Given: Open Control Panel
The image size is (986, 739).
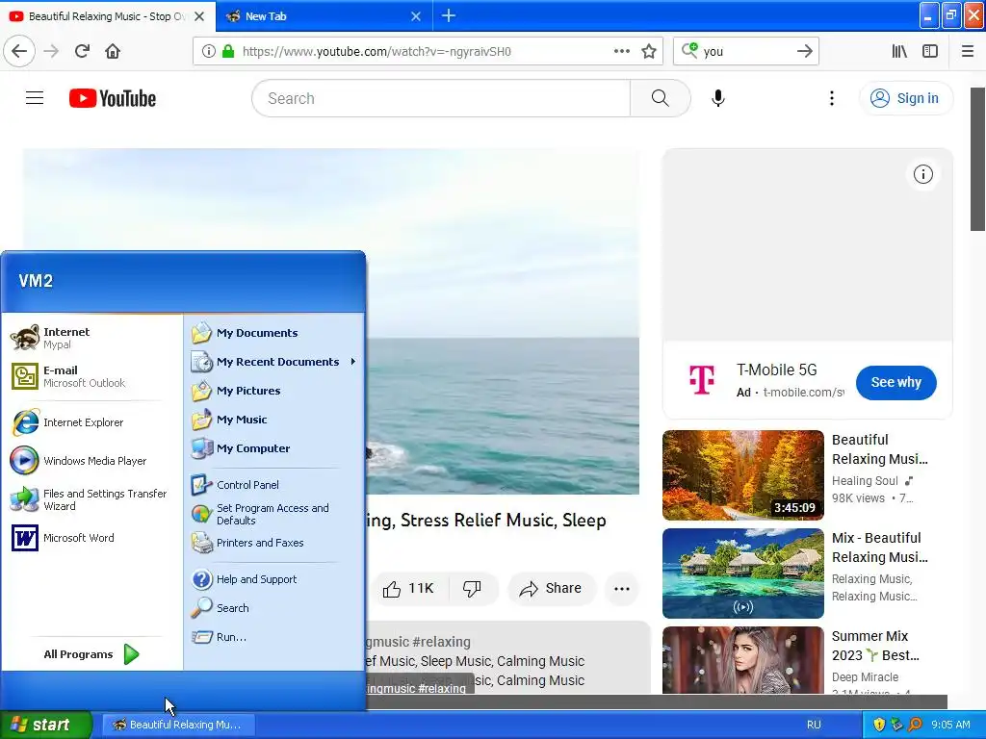Looking at the screenshot, I should [x=274, y=485].
